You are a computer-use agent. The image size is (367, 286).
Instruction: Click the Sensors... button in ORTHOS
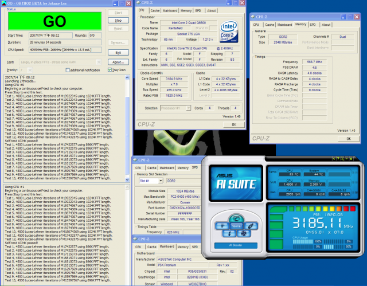(118, 42)
